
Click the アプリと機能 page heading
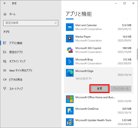(79, 14)
